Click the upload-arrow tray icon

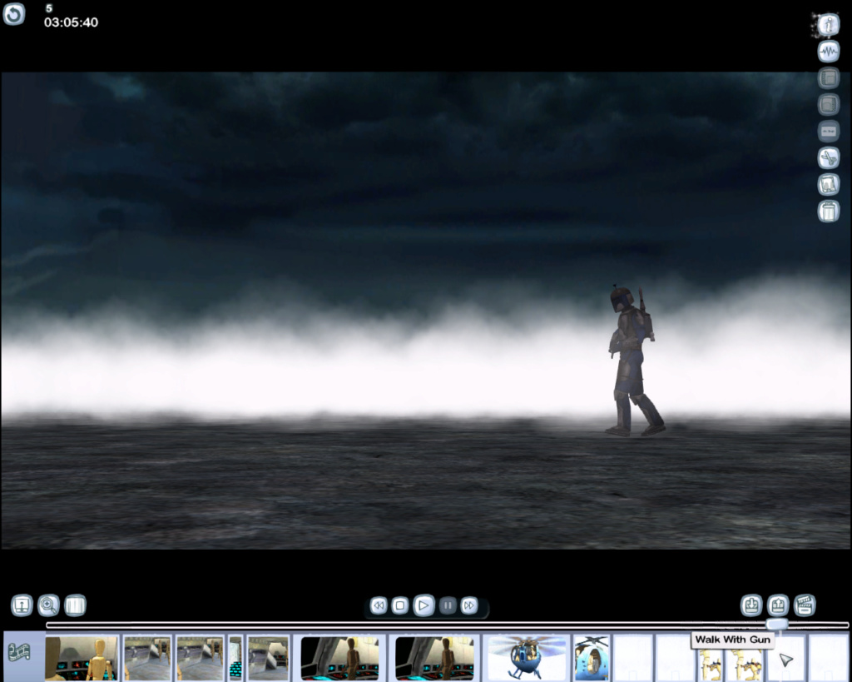[778, 605]
